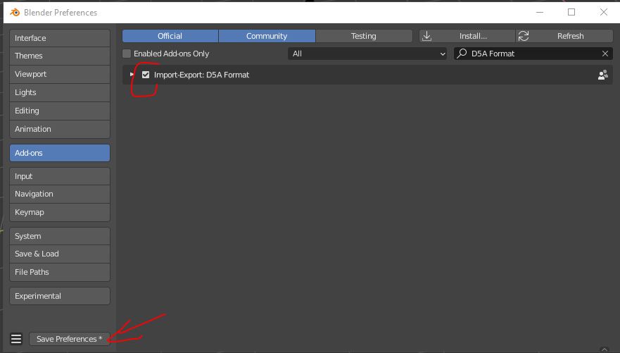Screen dimensions: 620x353
Task: Click the Blender logo in title bar
Action: point(14,13)
